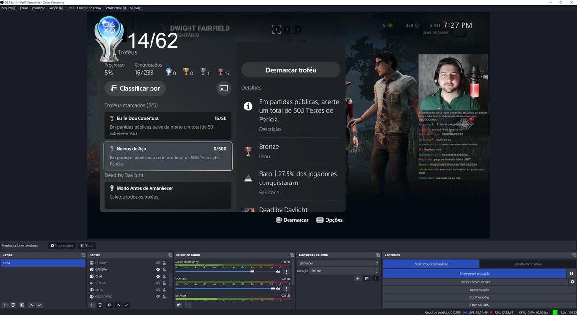Add a scene transition with the plus icon
Screen dimensions: 577x315
(x=357, y=279)
